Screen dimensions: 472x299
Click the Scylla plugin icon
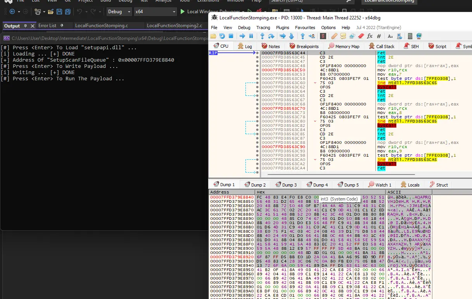click(323, 36)
